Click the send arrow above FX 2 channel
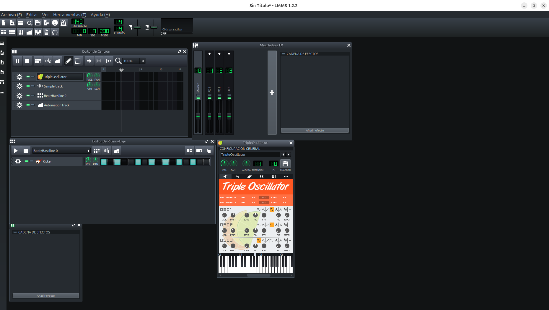This screenshot has width=549, height=310. 219,54
